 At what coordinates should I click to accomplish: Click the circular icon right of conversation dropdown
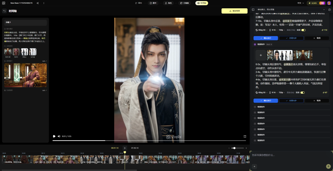329,10
